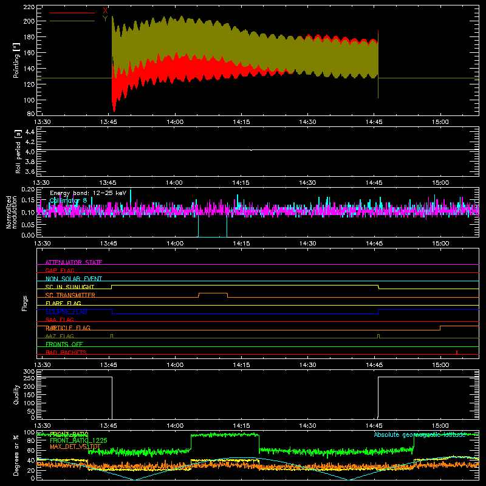This screenshot has width=486, height=486.
Task: Click the yellow FRONT_RATIO legend label
Action: (69, 434)
